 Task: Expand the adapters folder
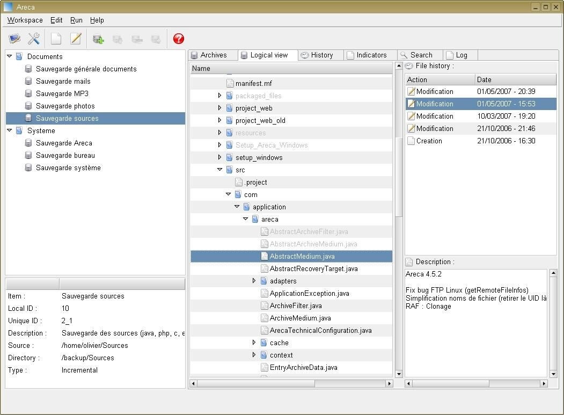pyautogui.click(x=254, y=281)
